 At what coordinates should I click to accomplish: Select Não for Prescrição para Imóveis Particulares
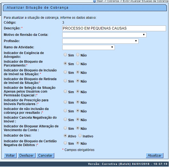pyautogui.click(x=78, y=102)
